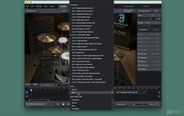The image size is (184, 116).
Task: Toggle loop playback in the transport bar
Action: coord(58,104)
